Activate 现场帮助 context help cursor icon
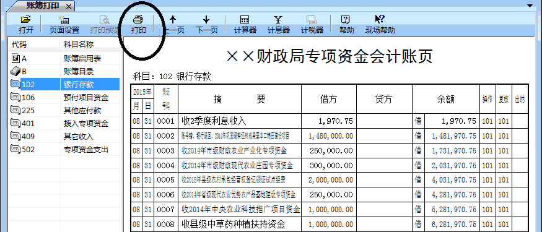The width and height of the screenshot is (542, 232). click(380, 19)
